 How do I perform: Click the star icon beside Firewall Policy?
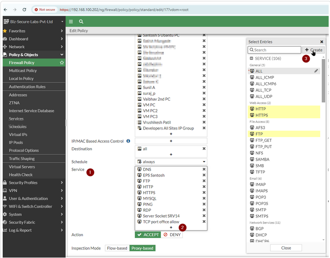(x=62, y=63)
